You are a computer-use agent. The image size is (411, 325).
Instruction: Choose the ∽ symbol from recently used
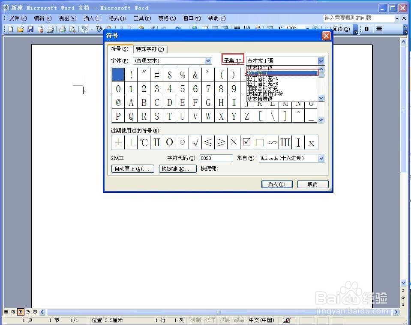272,142
